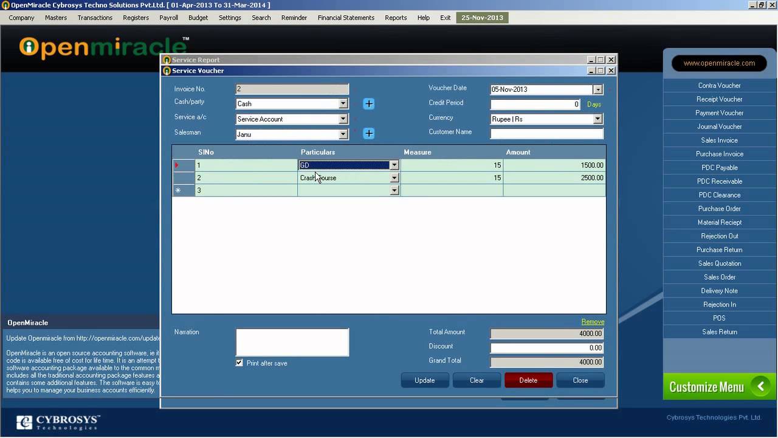
Task: Open the Settings menu
Action: [x=230, y=18]
